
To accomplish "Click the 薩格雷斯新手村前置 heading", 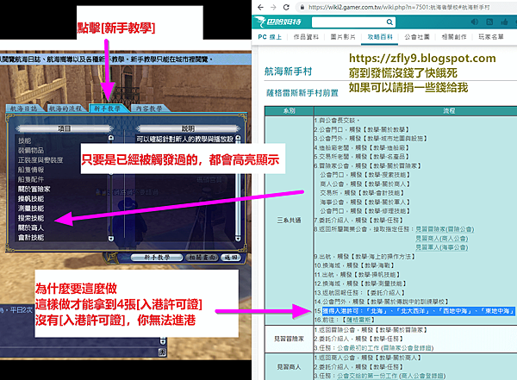I will coord(302,93).
